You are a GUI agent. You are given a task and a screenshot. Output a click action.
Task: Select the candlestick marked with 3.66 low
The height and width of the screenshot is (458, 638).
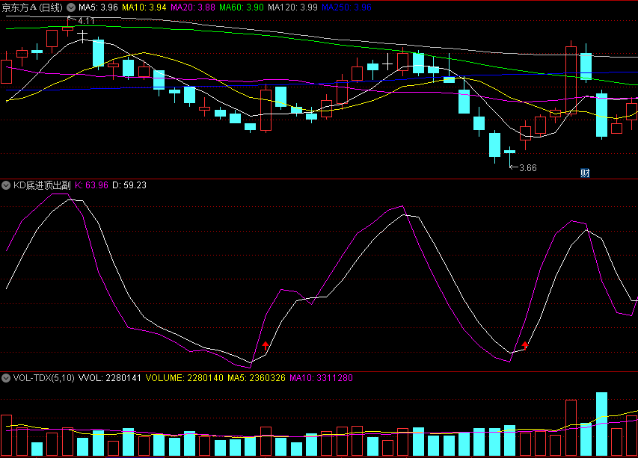pyautogui.click(x=510, y=157)
